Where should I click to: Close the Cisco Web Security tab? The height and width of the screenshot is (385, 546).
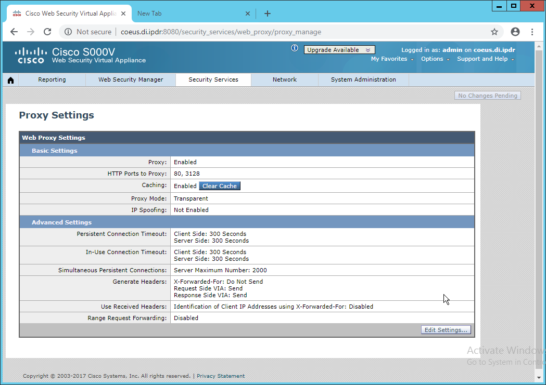coord(123,14)
